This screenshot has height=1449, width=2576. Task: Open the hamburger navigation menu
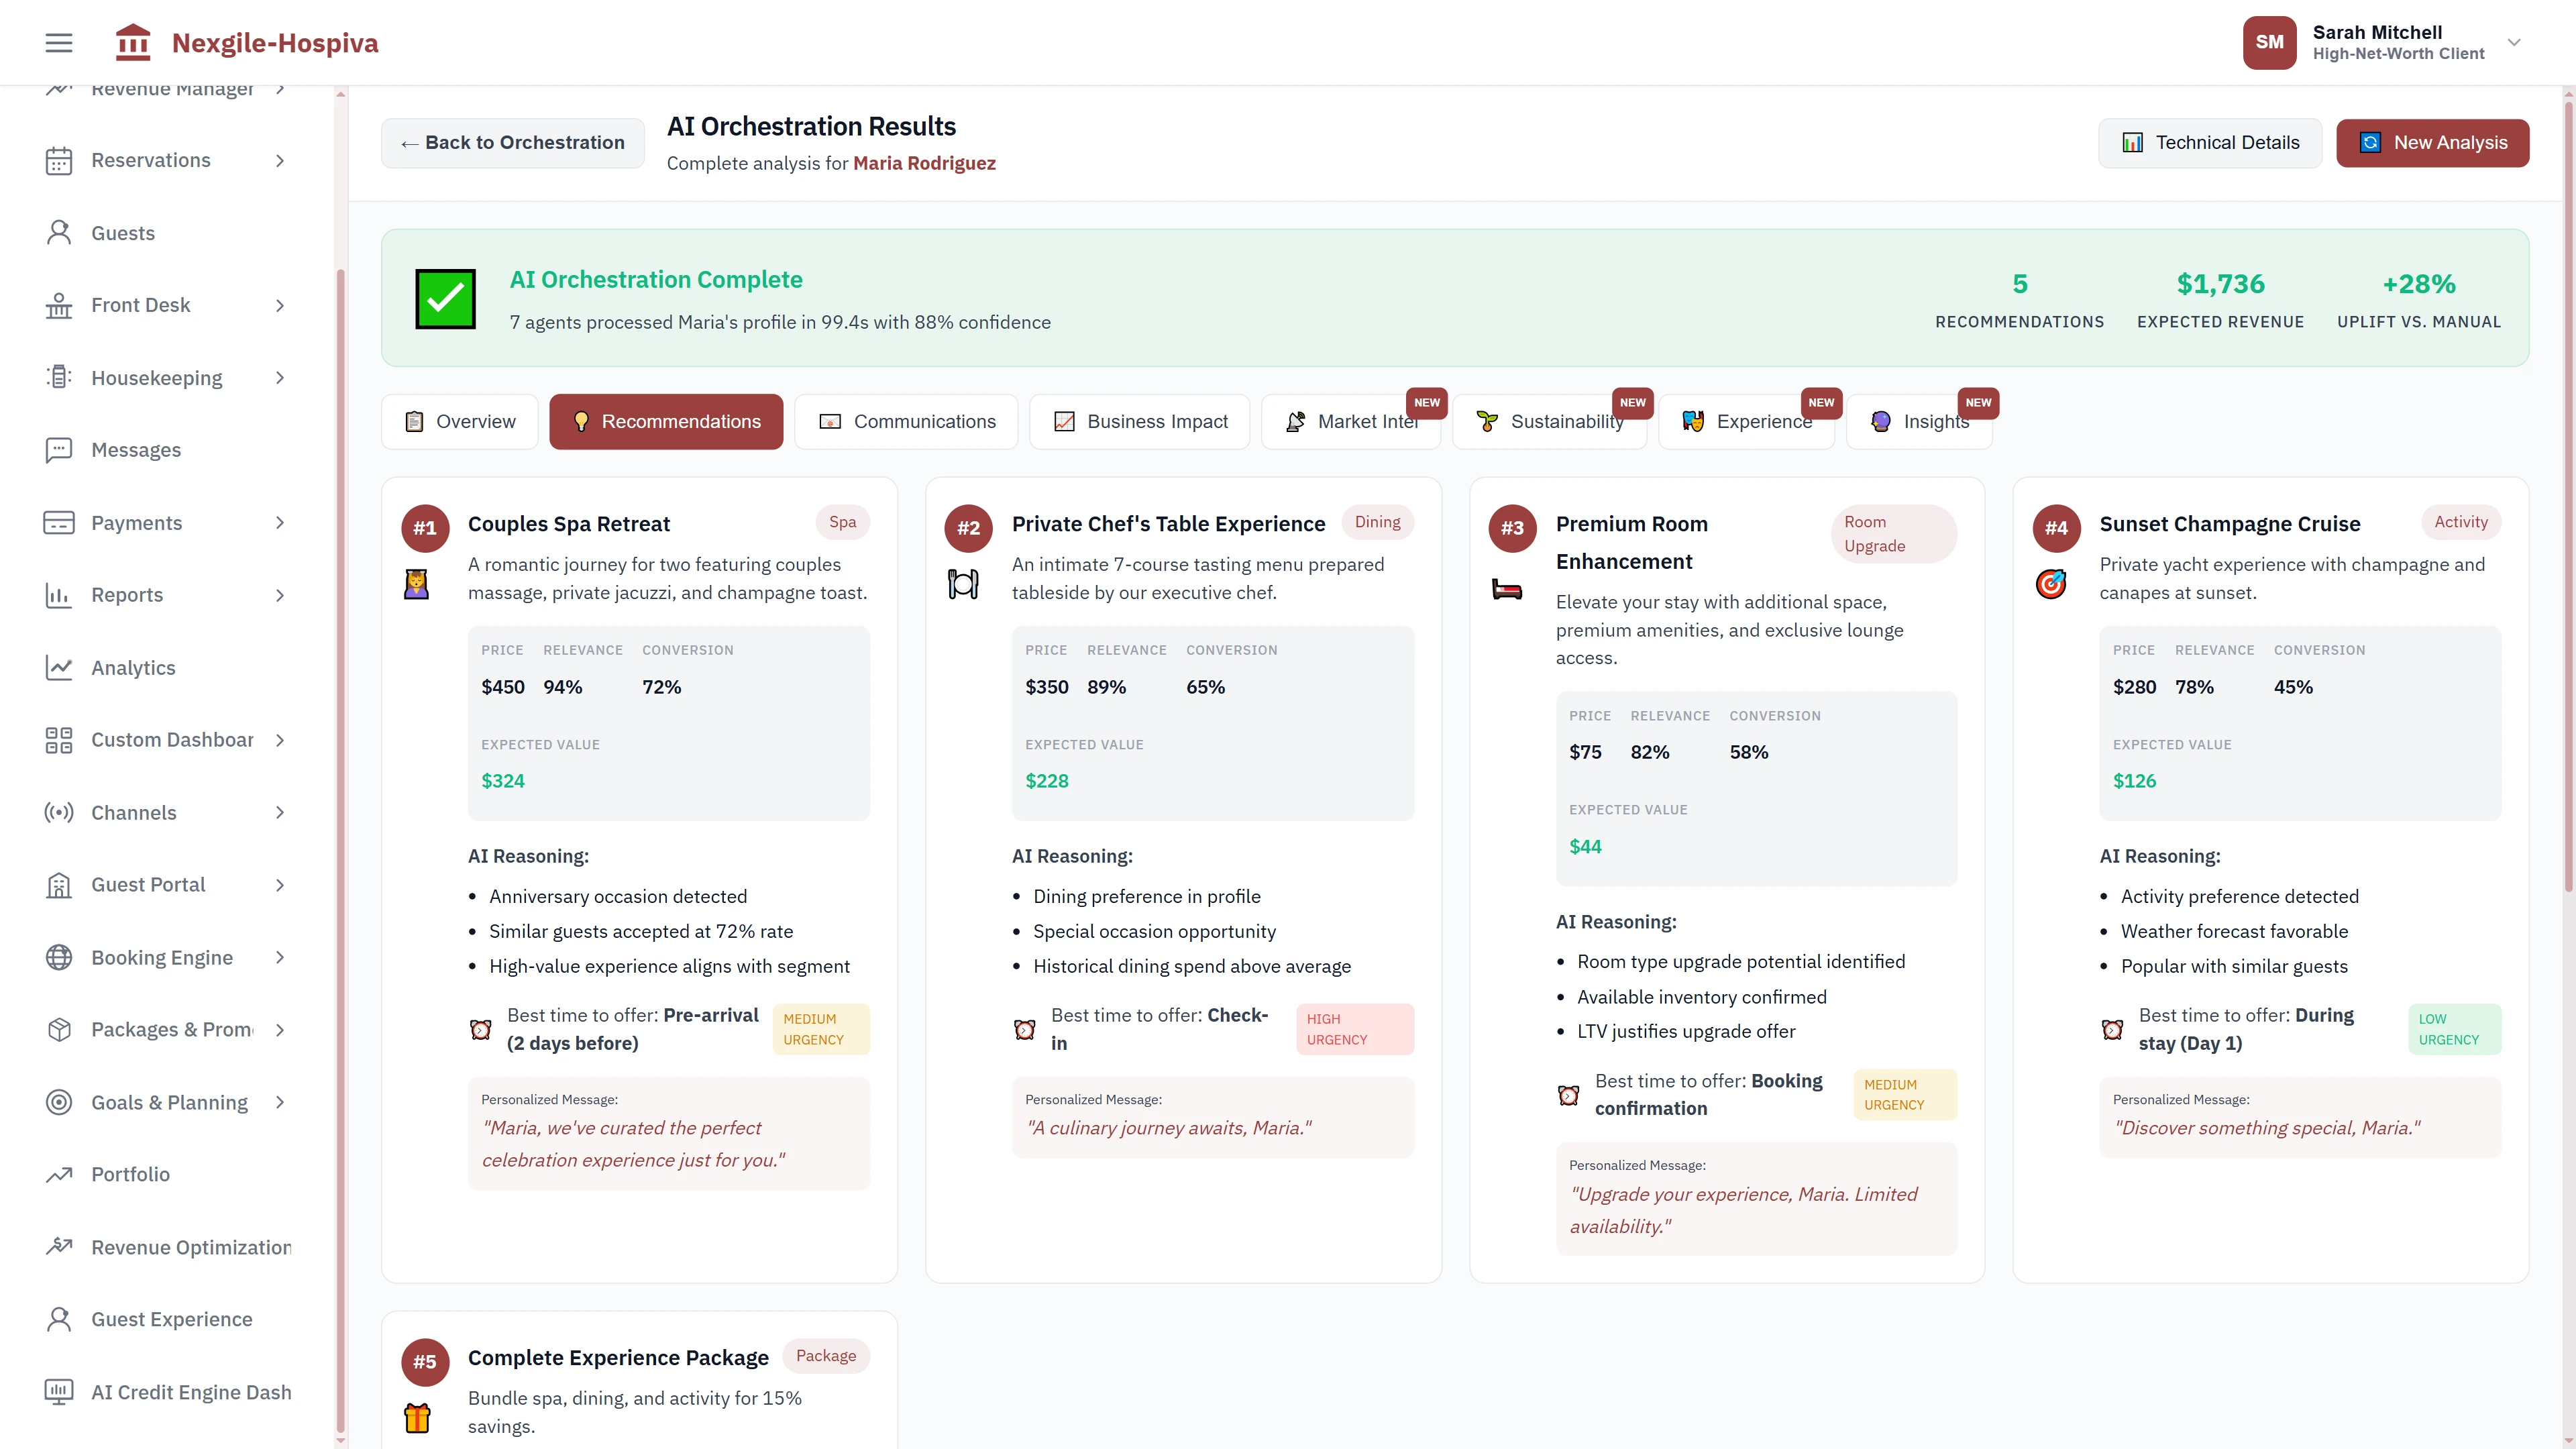point(58,42)
